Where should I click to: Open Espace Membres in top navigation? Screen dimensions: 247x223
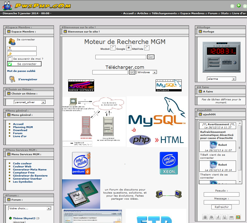[x=193, y=13]
